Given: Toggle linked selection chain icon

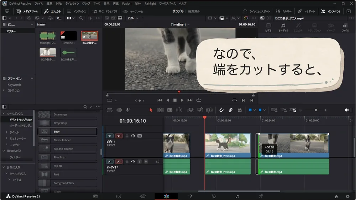Looking at the screenshot, I should [230, 110].
